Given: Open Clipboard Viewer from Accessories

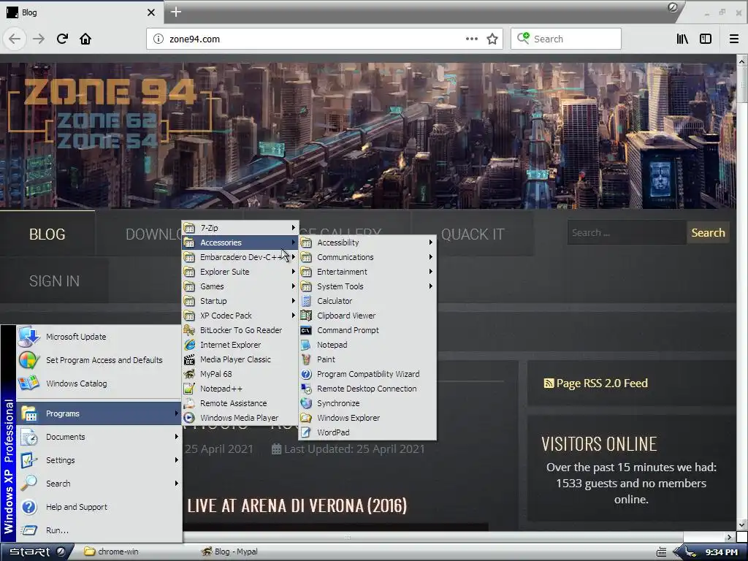Looking at the screenshot, I should 367,316.
